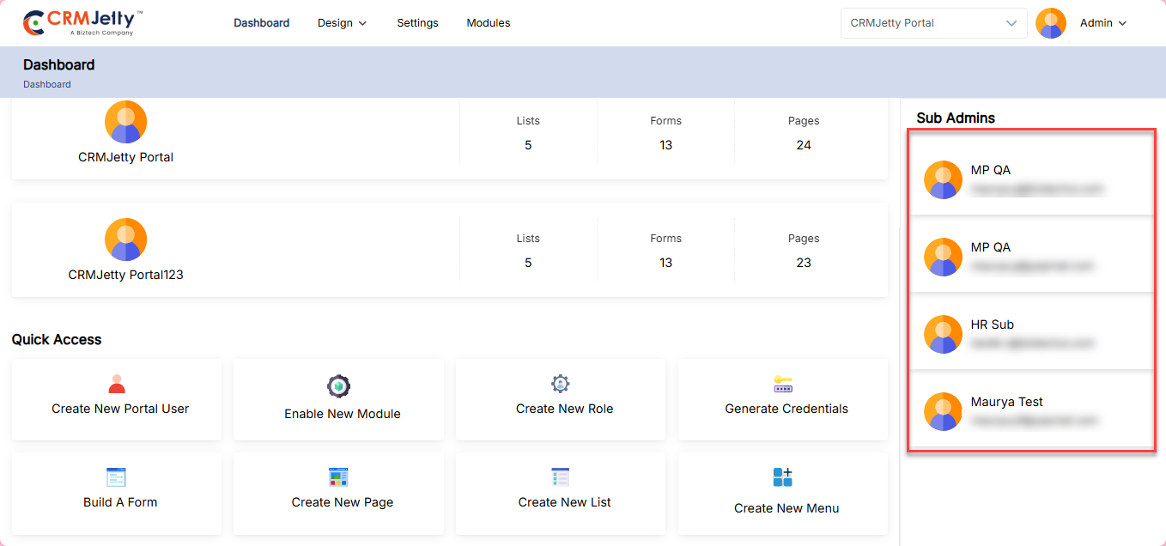Click the CRMJetty logo in header
This screenshot has height=546, width=1166.
click(x=82, y=23)
